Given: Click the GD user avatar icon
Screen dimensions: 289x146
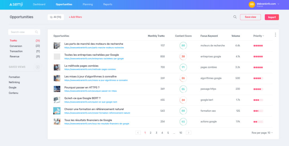Looking at the screenshot, I should 251,4.
